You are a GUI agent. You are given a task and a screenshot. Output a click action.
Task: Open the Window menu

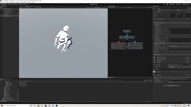29,2
